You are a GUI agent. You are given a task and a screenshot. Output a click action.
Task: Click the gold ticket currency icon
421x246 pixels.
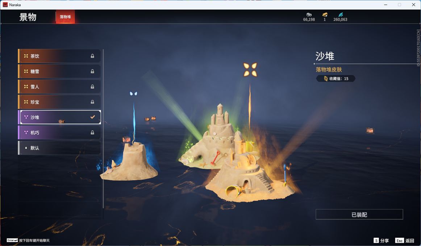tap(325, 15)
